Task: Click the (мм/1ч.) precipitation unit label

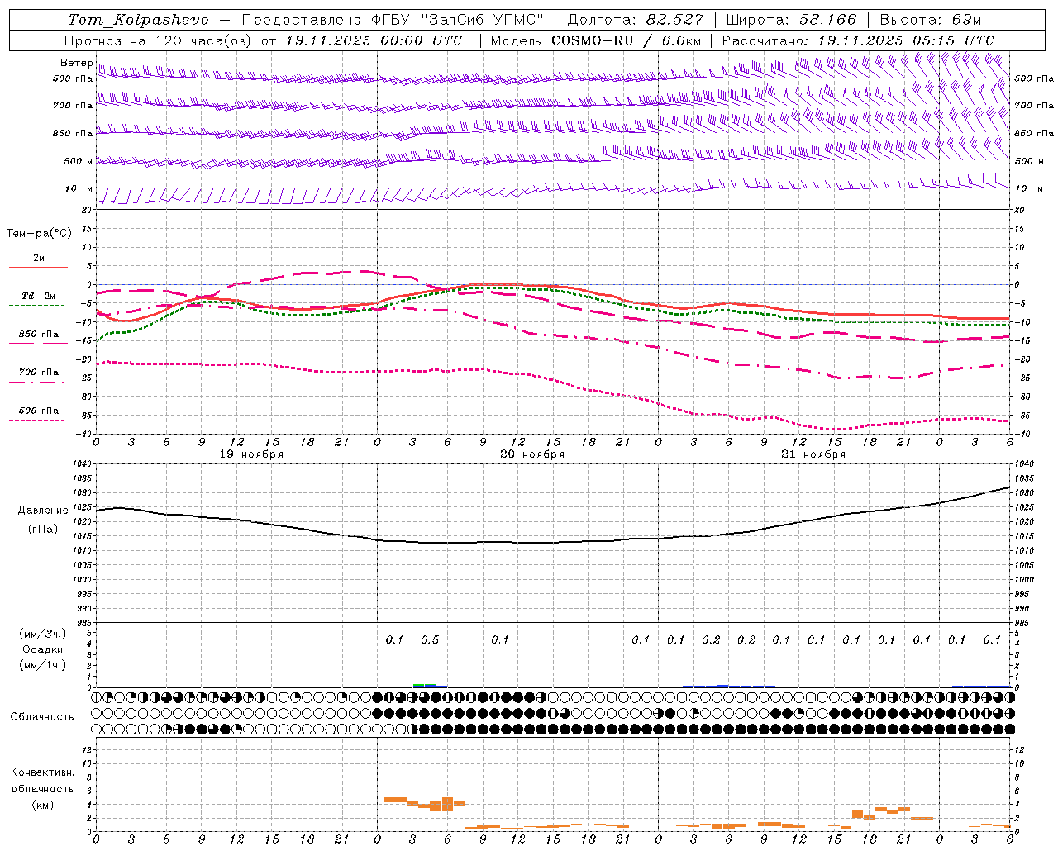Action: [43, 665]
